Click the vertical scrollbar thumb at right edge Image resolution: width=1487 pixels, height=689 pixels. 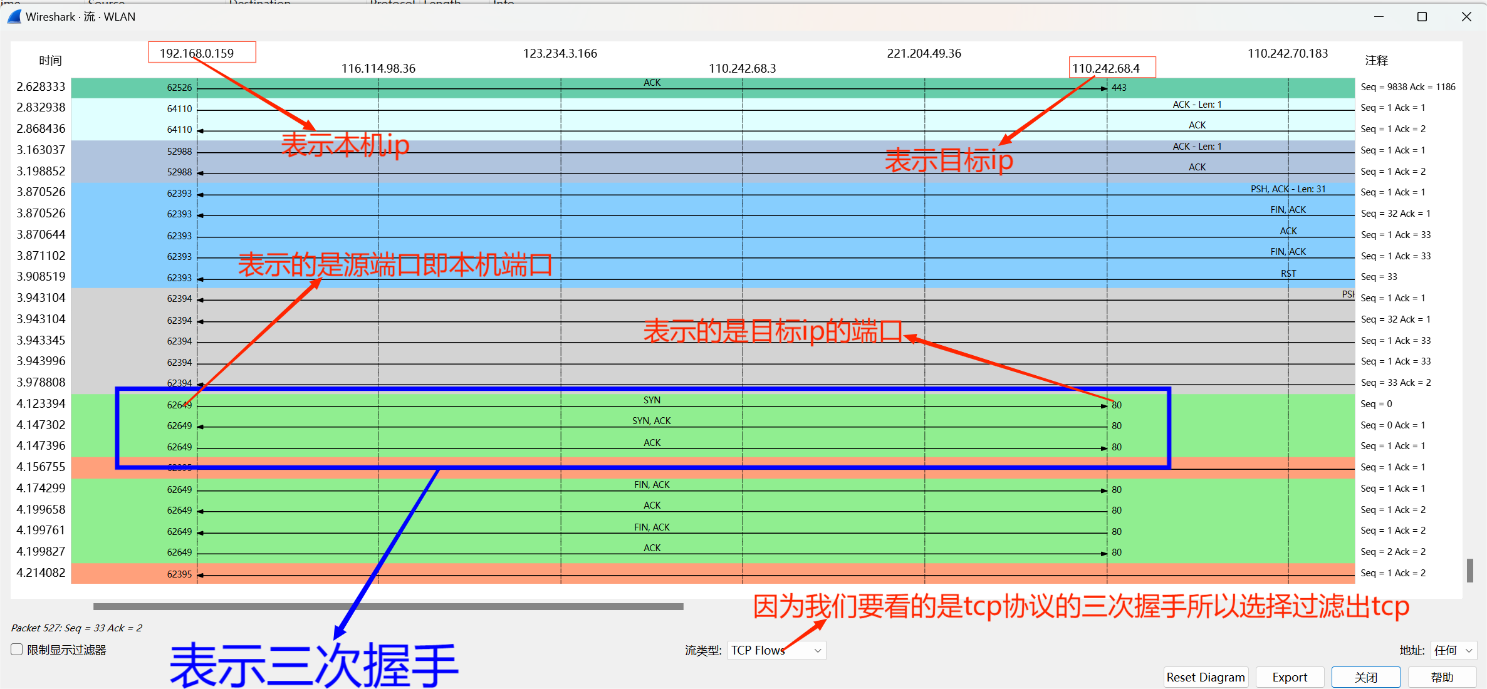[x=1469, y=570]
